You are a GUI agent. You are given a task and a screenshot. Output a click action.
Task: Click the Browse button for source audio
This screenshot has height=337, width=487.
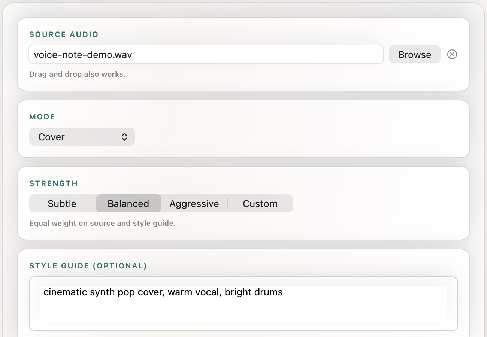[x=415, y=55]
